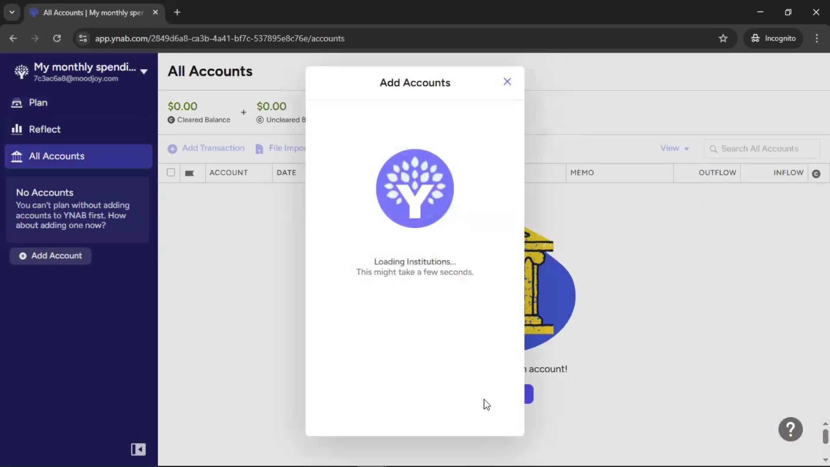Open the help question mark button
This screenshot has width=830, height=467.
click(790, 429)
